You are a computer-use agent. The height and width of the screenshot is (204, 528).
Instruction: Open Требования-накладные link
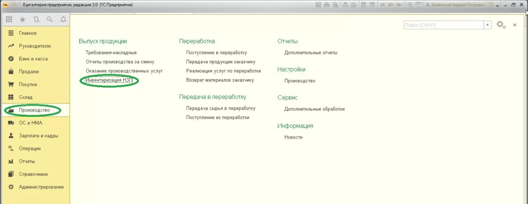point(111,52)
